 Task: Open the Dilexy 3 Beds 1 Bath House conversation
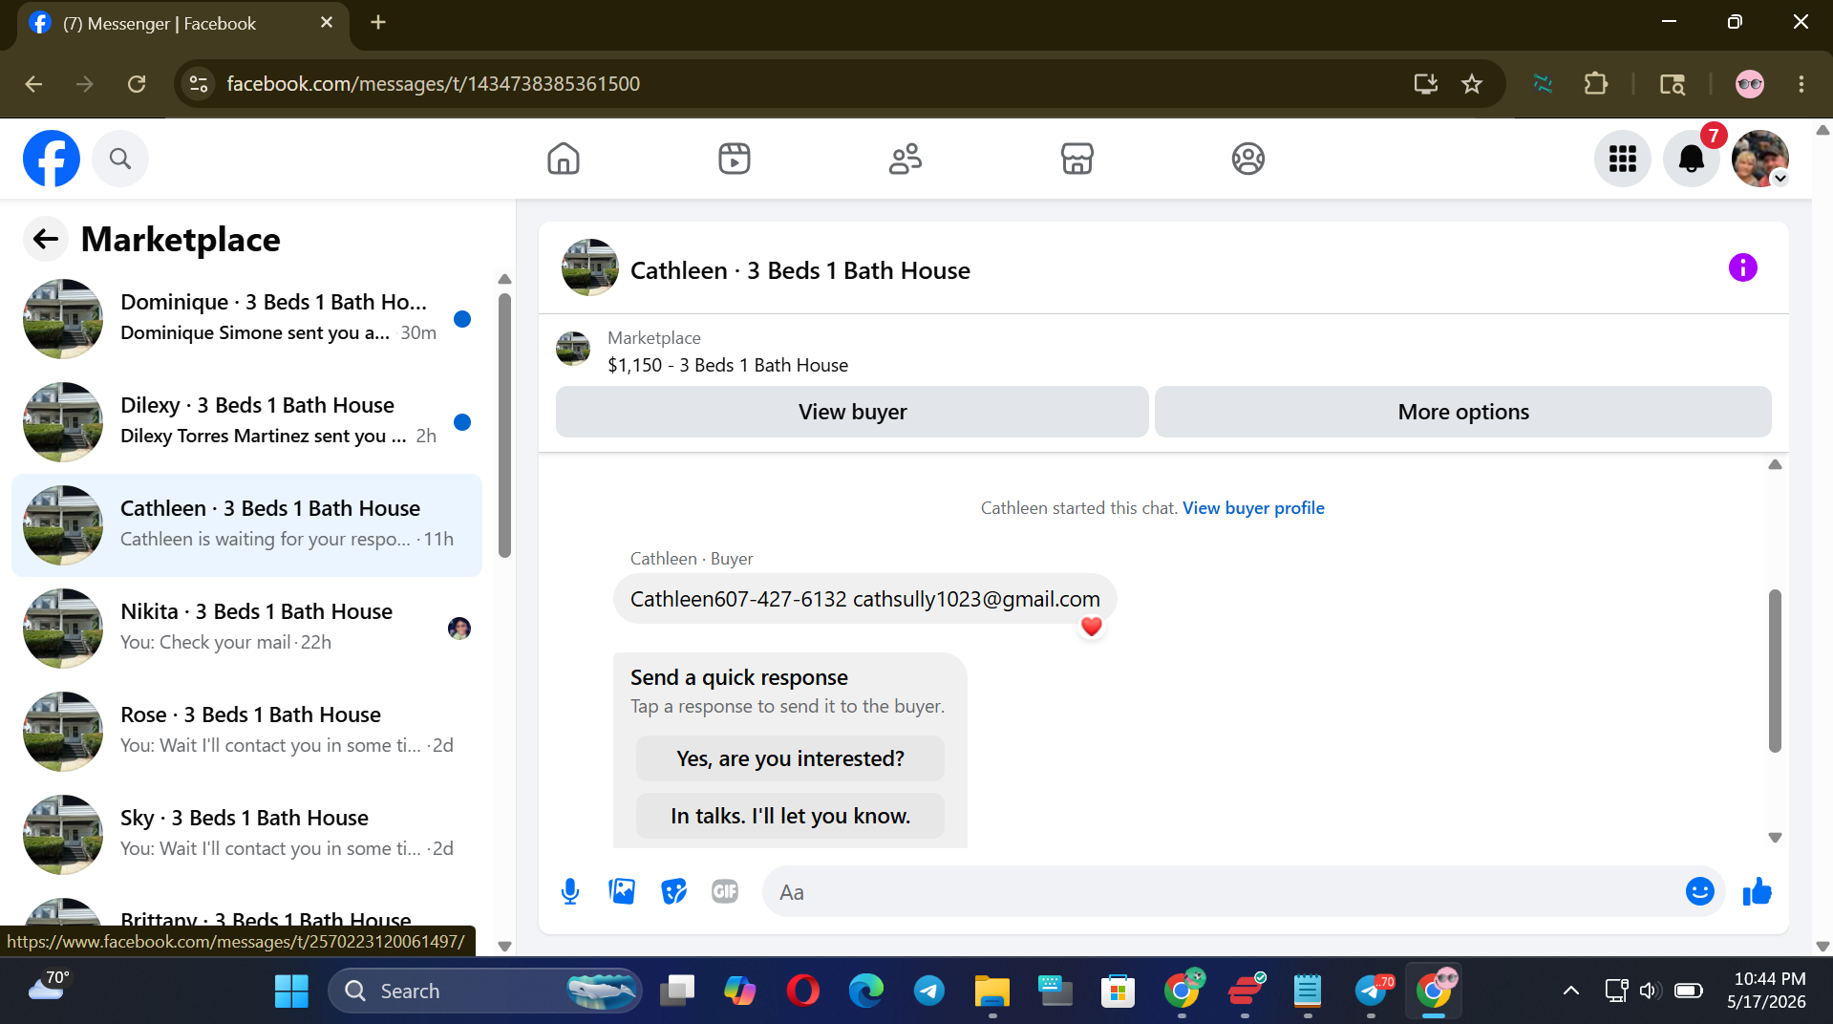[246, 422]
